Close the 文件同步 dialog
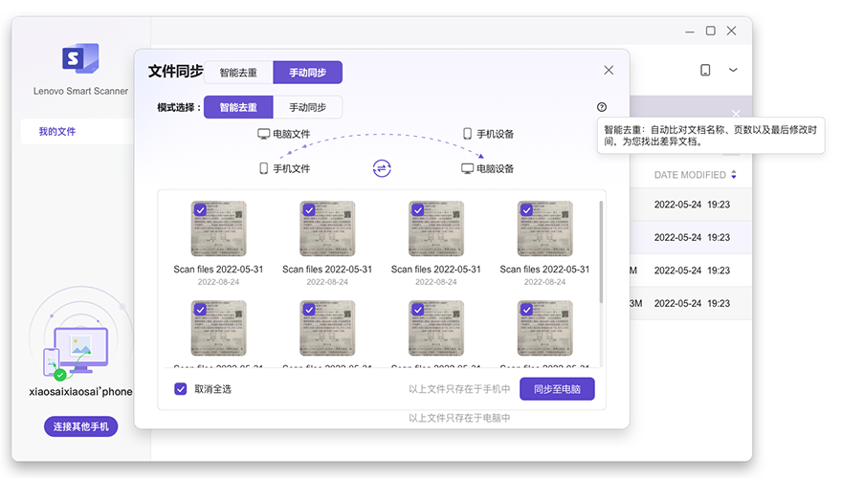The height and width of the screenshot is (478, 842). click(609, 71)
